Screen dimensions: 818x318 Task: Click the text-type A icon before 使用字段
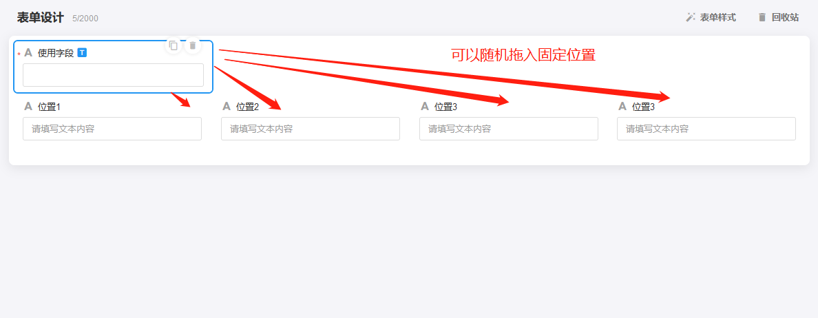28,52
